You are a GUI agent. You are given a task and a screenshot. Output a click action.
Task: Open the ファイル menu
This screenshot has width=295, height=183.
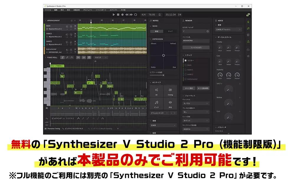[x=48, y=10]
